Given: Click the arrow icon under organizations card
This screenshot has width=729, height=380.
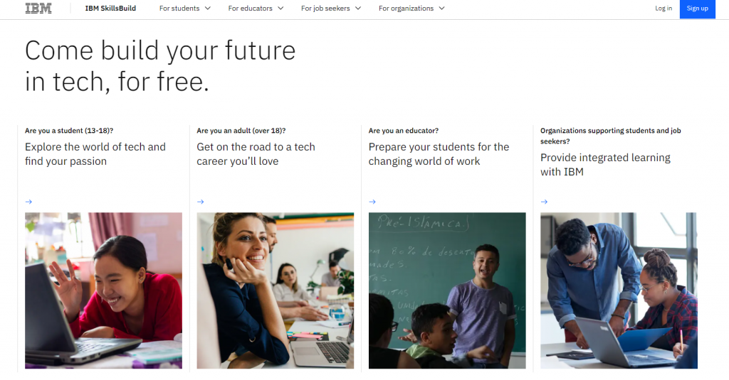Looking at the screenshot, I should [544, 202].
